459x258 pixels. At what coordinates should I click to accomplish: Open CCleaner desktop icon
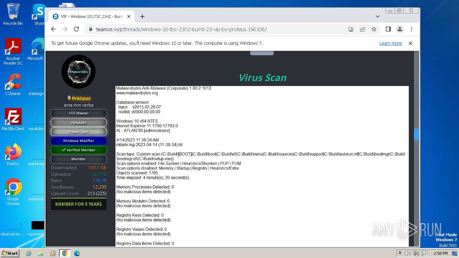(x=13, y=85)
